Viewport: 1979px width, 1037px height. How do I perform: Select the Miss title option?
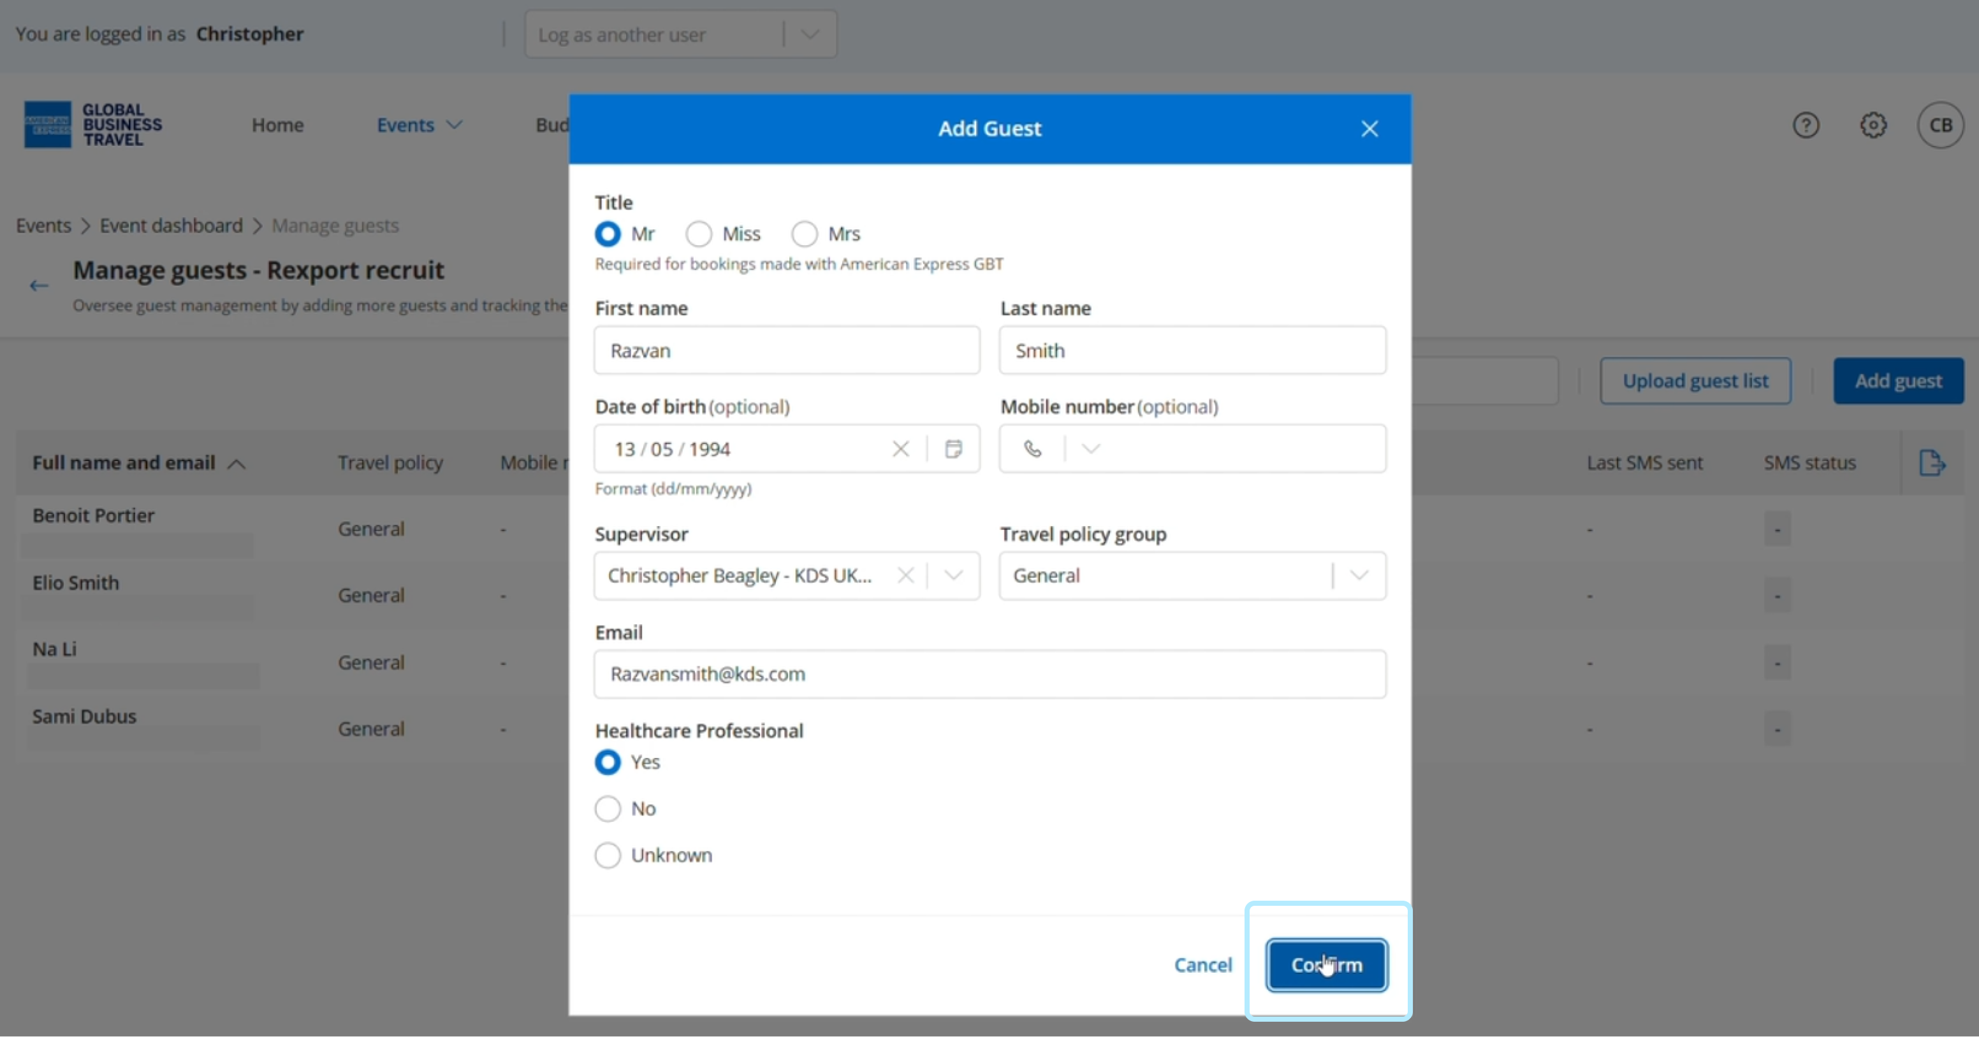699,234
